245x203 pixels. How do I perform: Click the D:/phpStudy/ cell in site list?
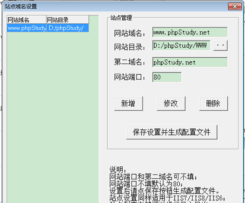(67, 28)
